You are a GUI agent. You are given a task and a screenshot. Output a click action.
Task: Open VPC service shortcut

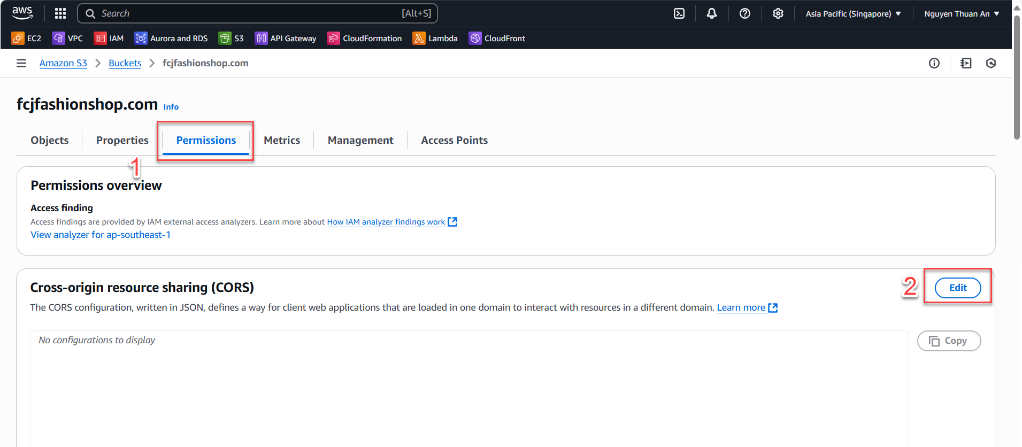pyautogui.click(x=67, y=38)
